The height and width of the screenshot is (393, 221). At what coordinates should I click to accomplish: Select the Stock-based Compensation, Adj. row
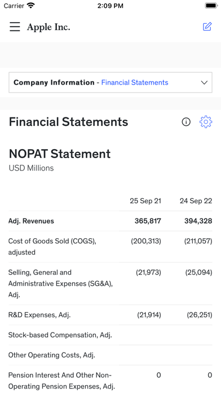(x=111, y=335)
